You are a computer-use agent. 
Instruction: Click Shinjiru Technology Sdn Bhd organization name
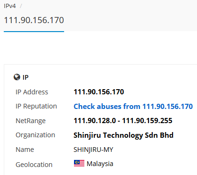[x=123, y=135]
